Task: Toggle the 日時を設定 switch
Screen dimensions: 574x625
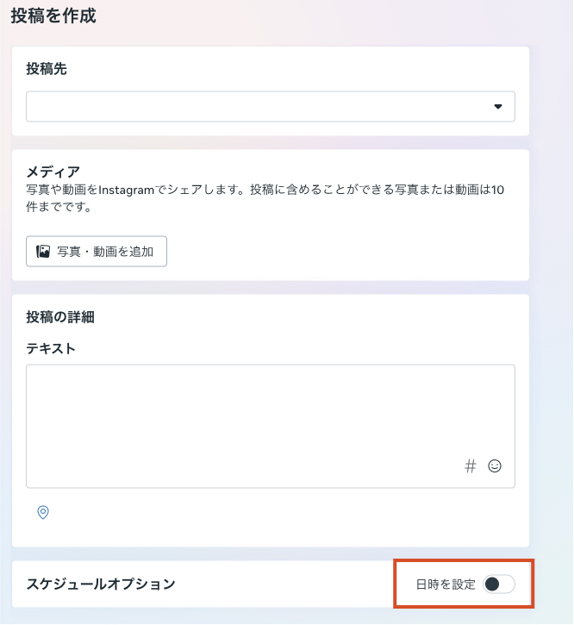Action: coord(499,584)
